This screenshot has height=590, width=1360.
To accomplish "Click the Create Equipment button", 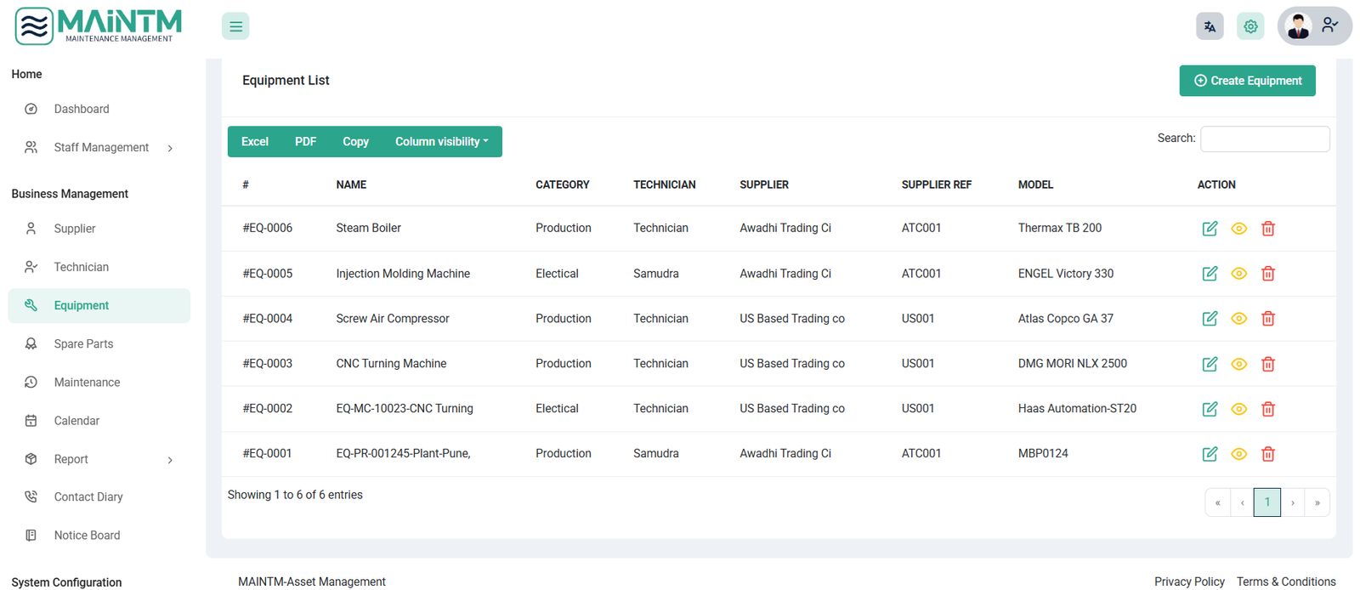I will click(x=1247, y=81).
